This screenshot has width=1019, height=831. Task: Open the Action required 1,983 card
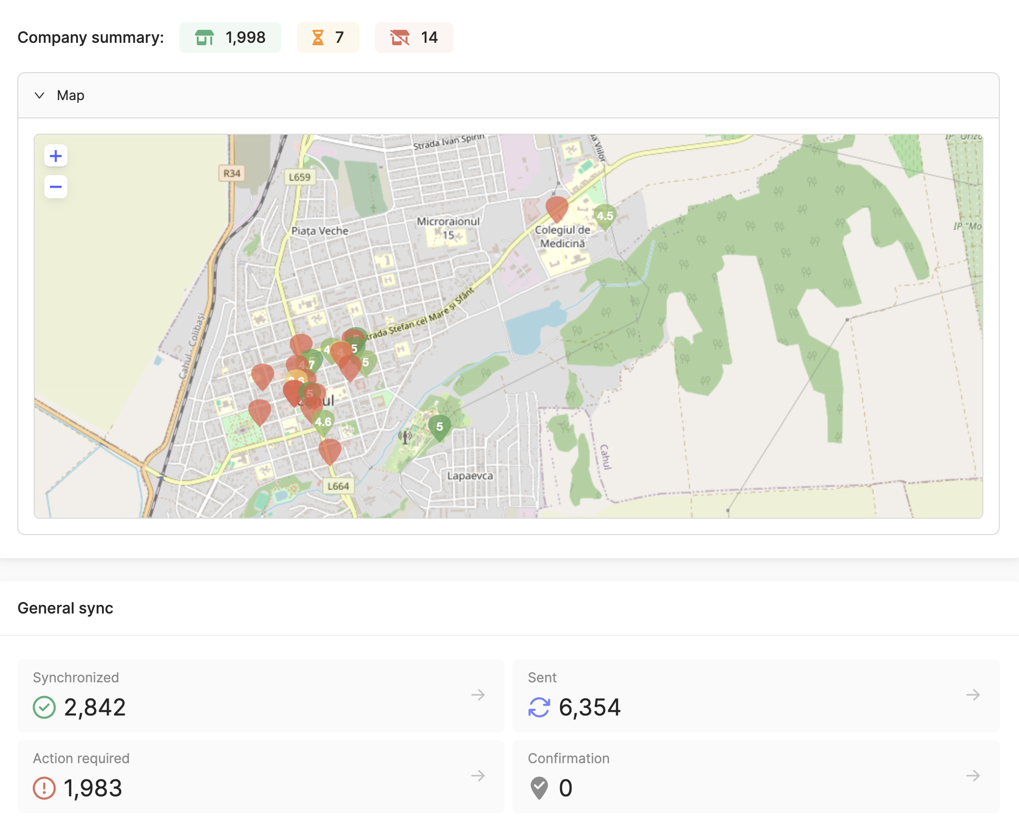261,777
